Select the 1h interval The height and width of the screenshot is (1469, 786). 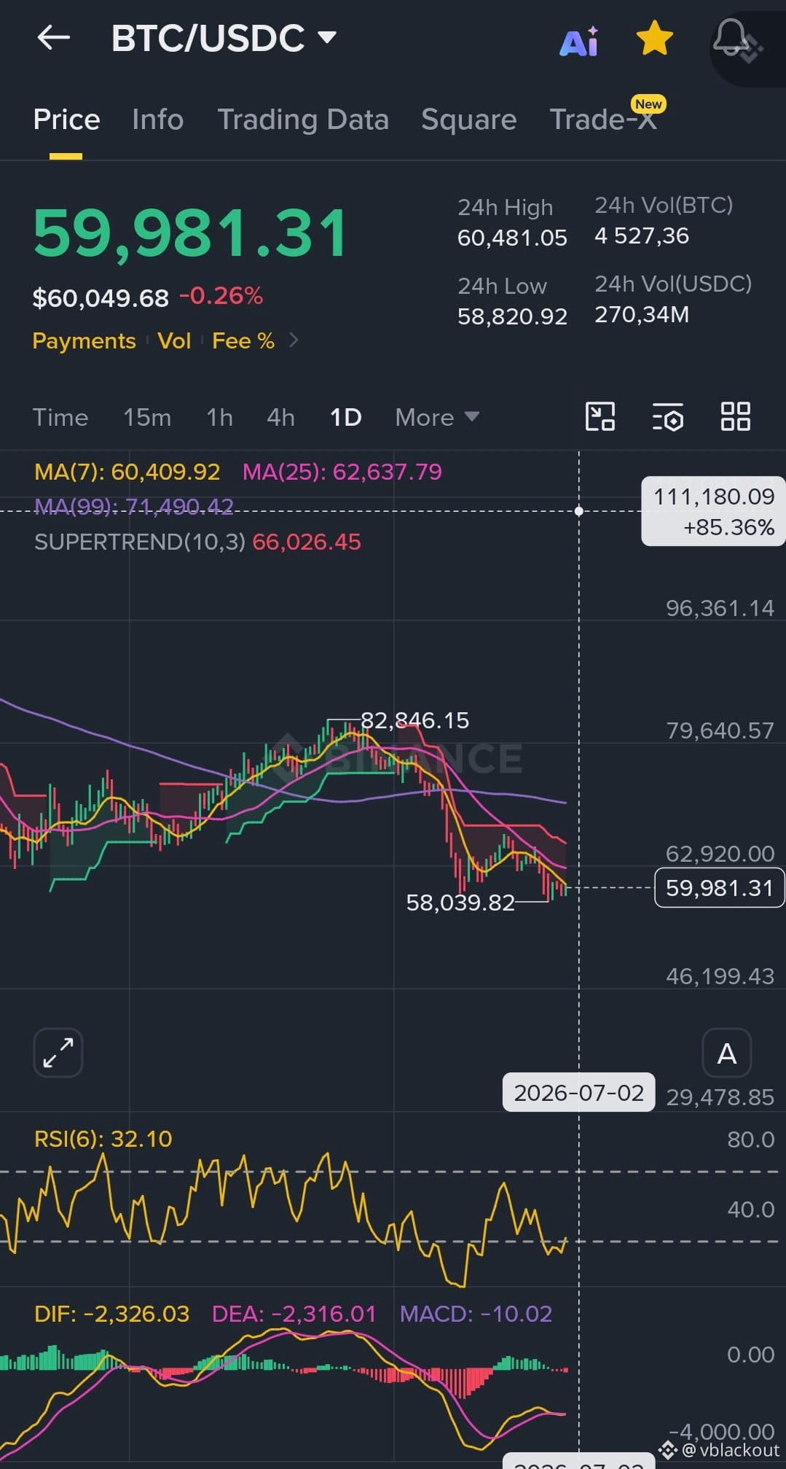[x=219, y=418]
